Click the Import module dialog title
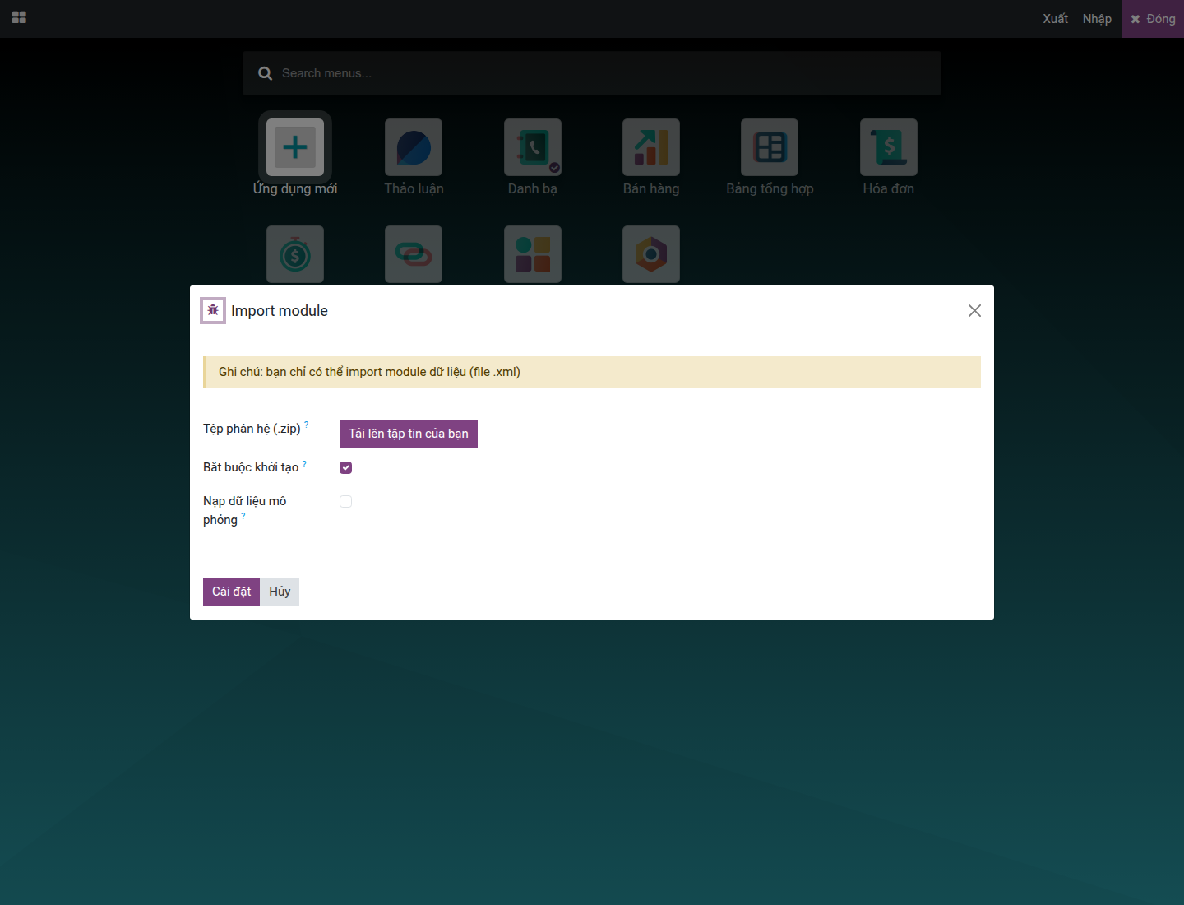 pos(280,311)
